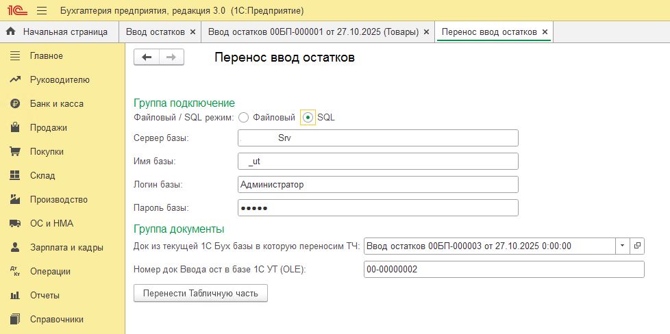Image resolution: width=670 pixels, height=334 pixels.
Task: Click the Покупки cart icon
Action: point(15,152)
